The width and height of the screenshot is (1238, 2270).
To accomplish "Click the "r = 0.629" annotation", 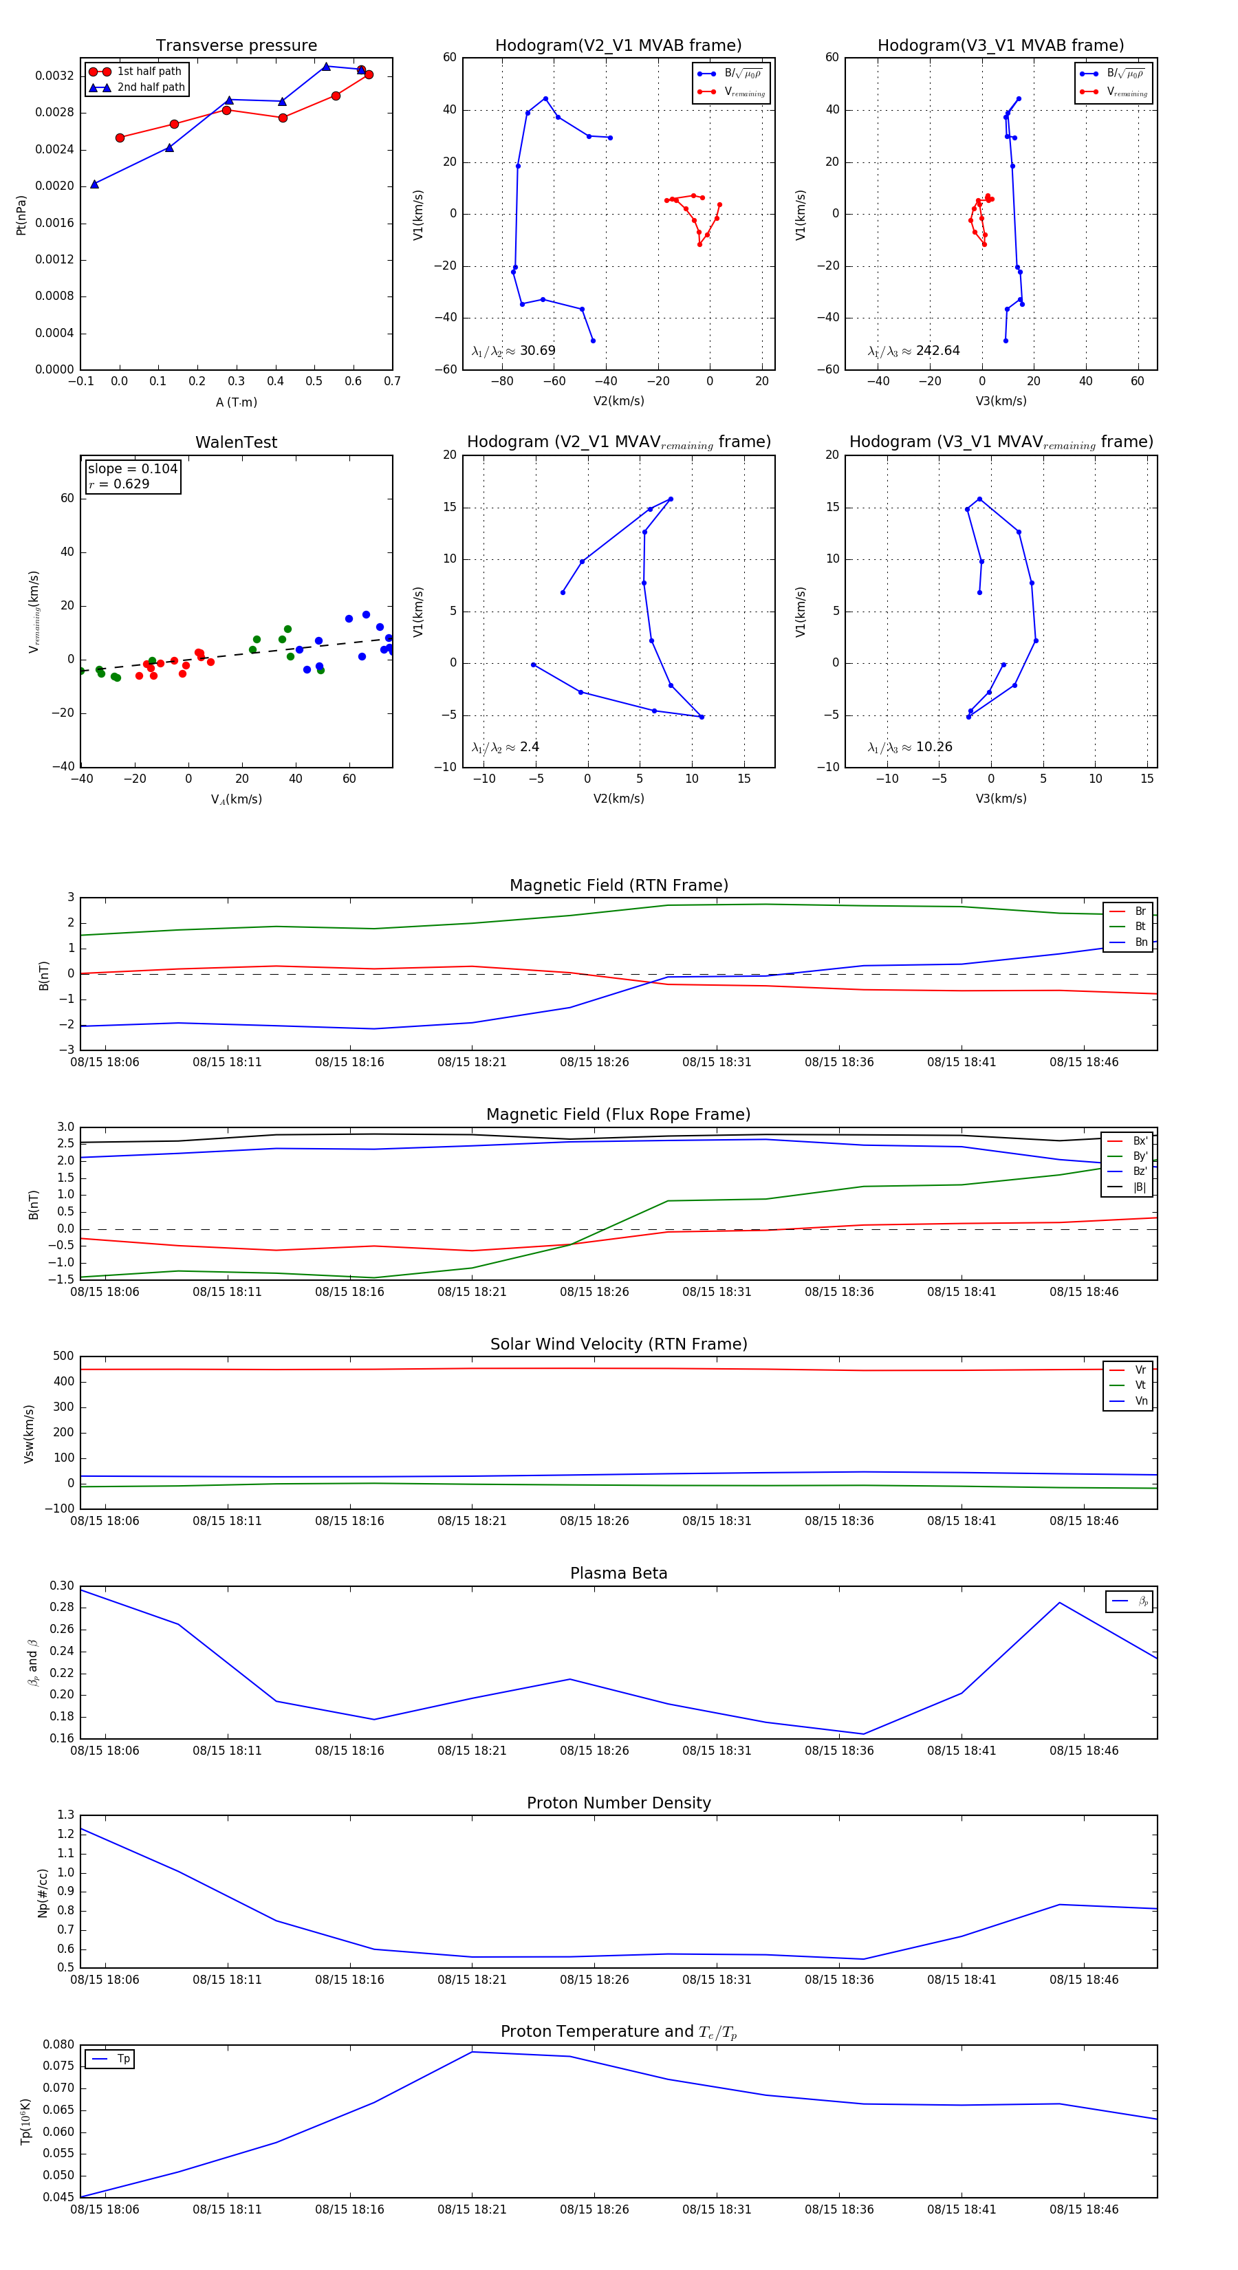I will [119, 484].
